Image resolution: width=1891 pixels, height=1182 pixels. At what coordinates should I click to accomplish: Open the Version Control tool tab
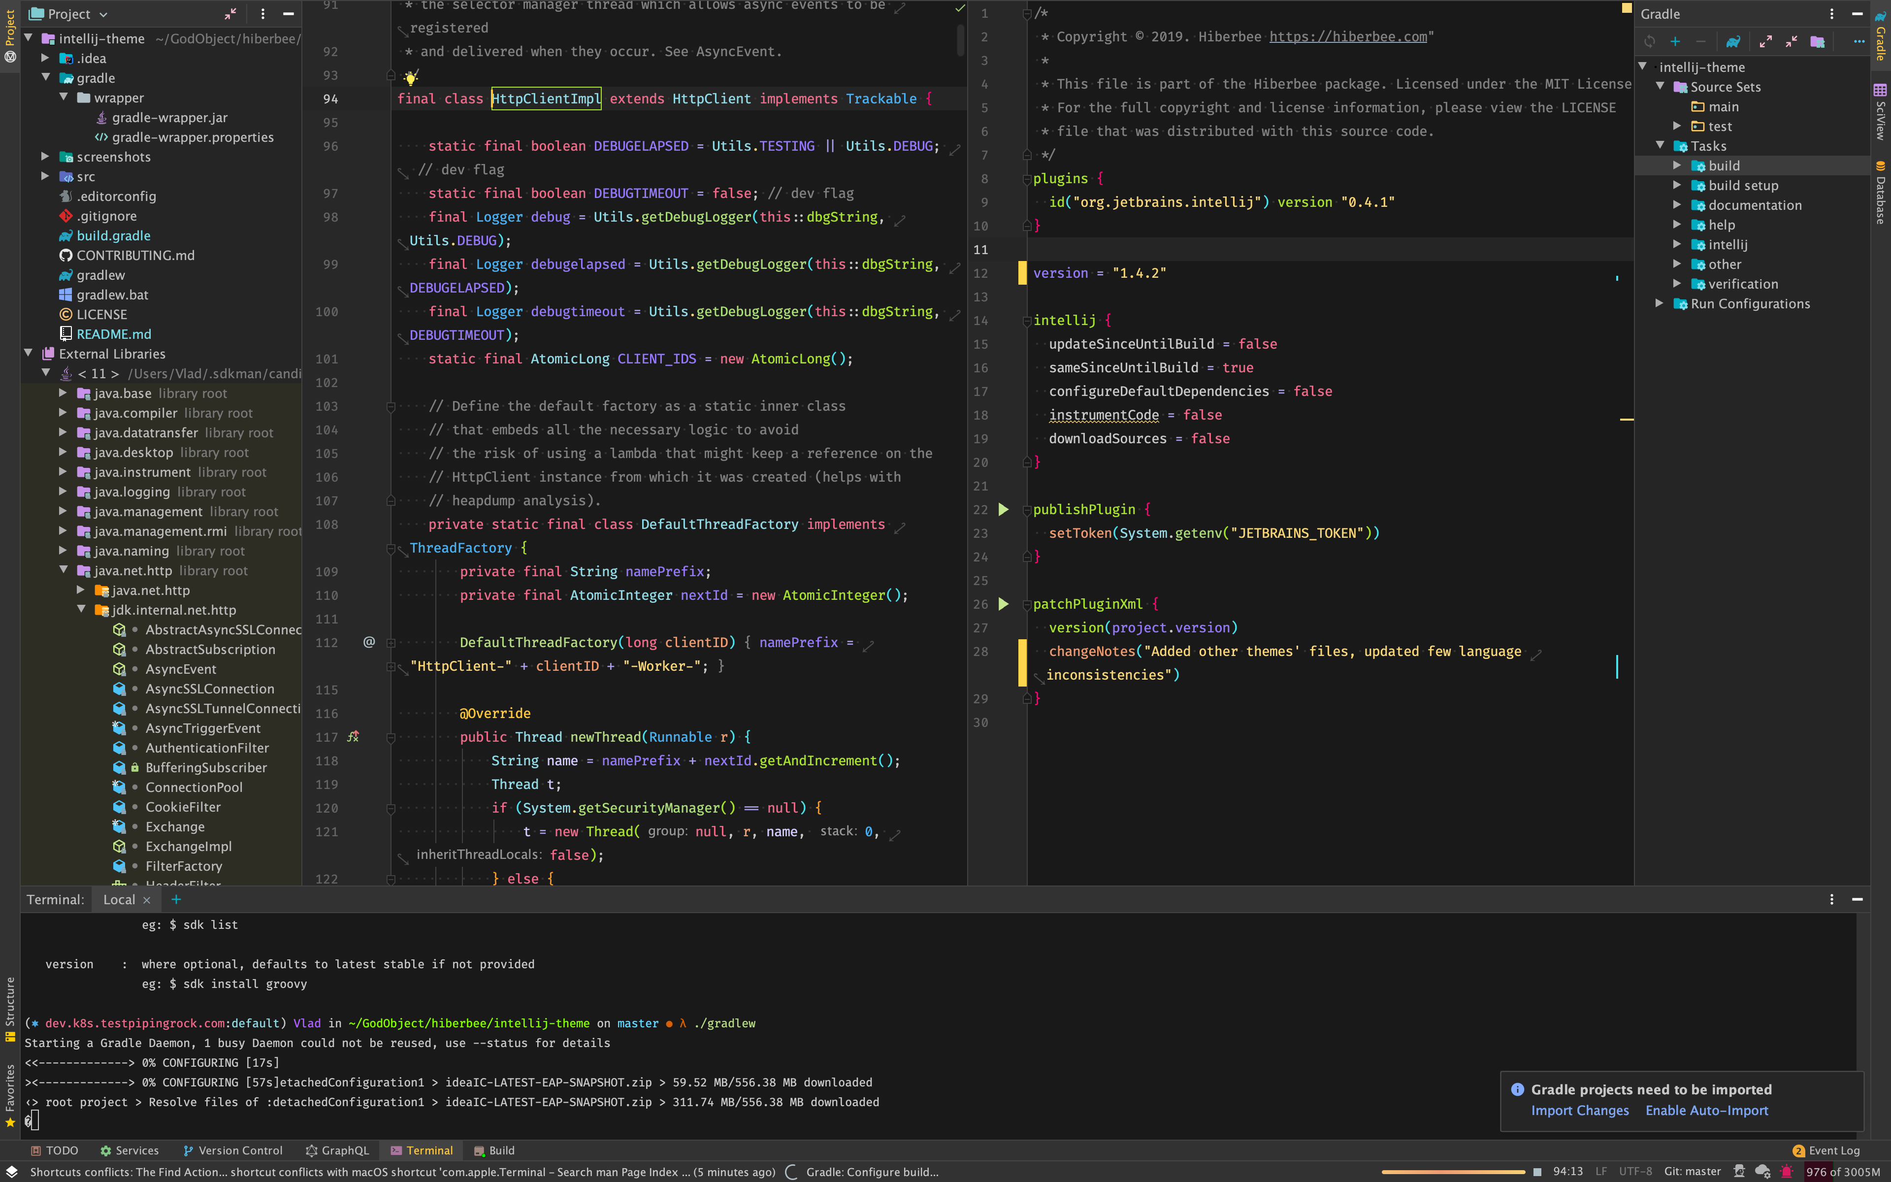(232, 1150)
